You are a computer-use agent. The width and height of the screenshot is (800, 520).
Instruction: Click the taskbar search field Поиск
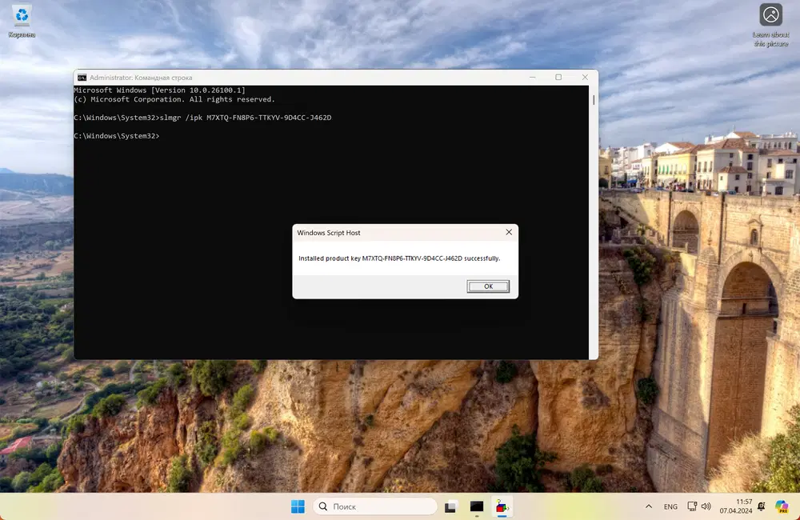375,506
